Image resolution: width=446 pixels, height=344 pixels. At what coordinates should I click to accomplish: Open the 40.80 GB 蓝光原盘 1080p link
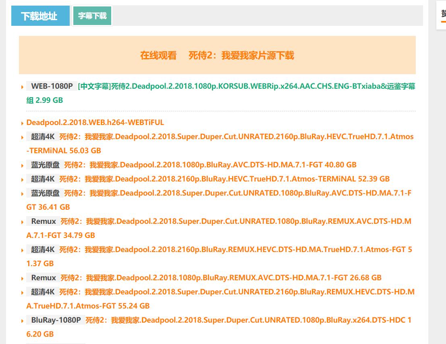click(x=210, y=165)
